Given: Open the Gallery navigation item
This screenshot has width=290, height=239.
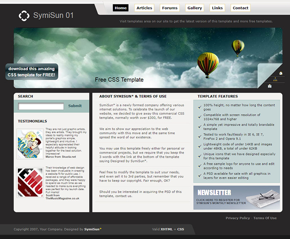Looking at the screenshot, I should (x=195, y=8).
